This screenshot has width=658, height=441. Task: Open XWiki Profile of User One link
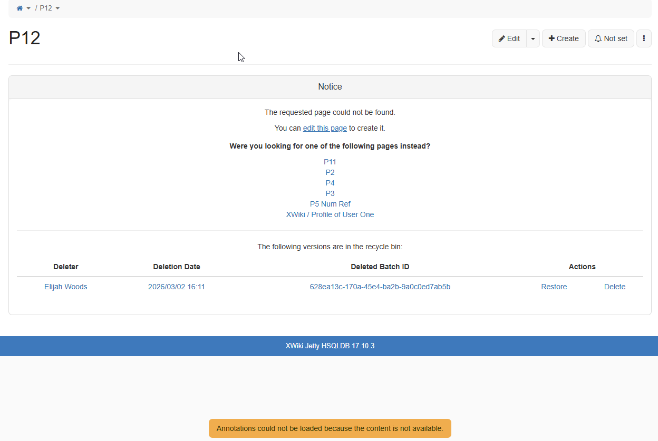tap(330, 214)
